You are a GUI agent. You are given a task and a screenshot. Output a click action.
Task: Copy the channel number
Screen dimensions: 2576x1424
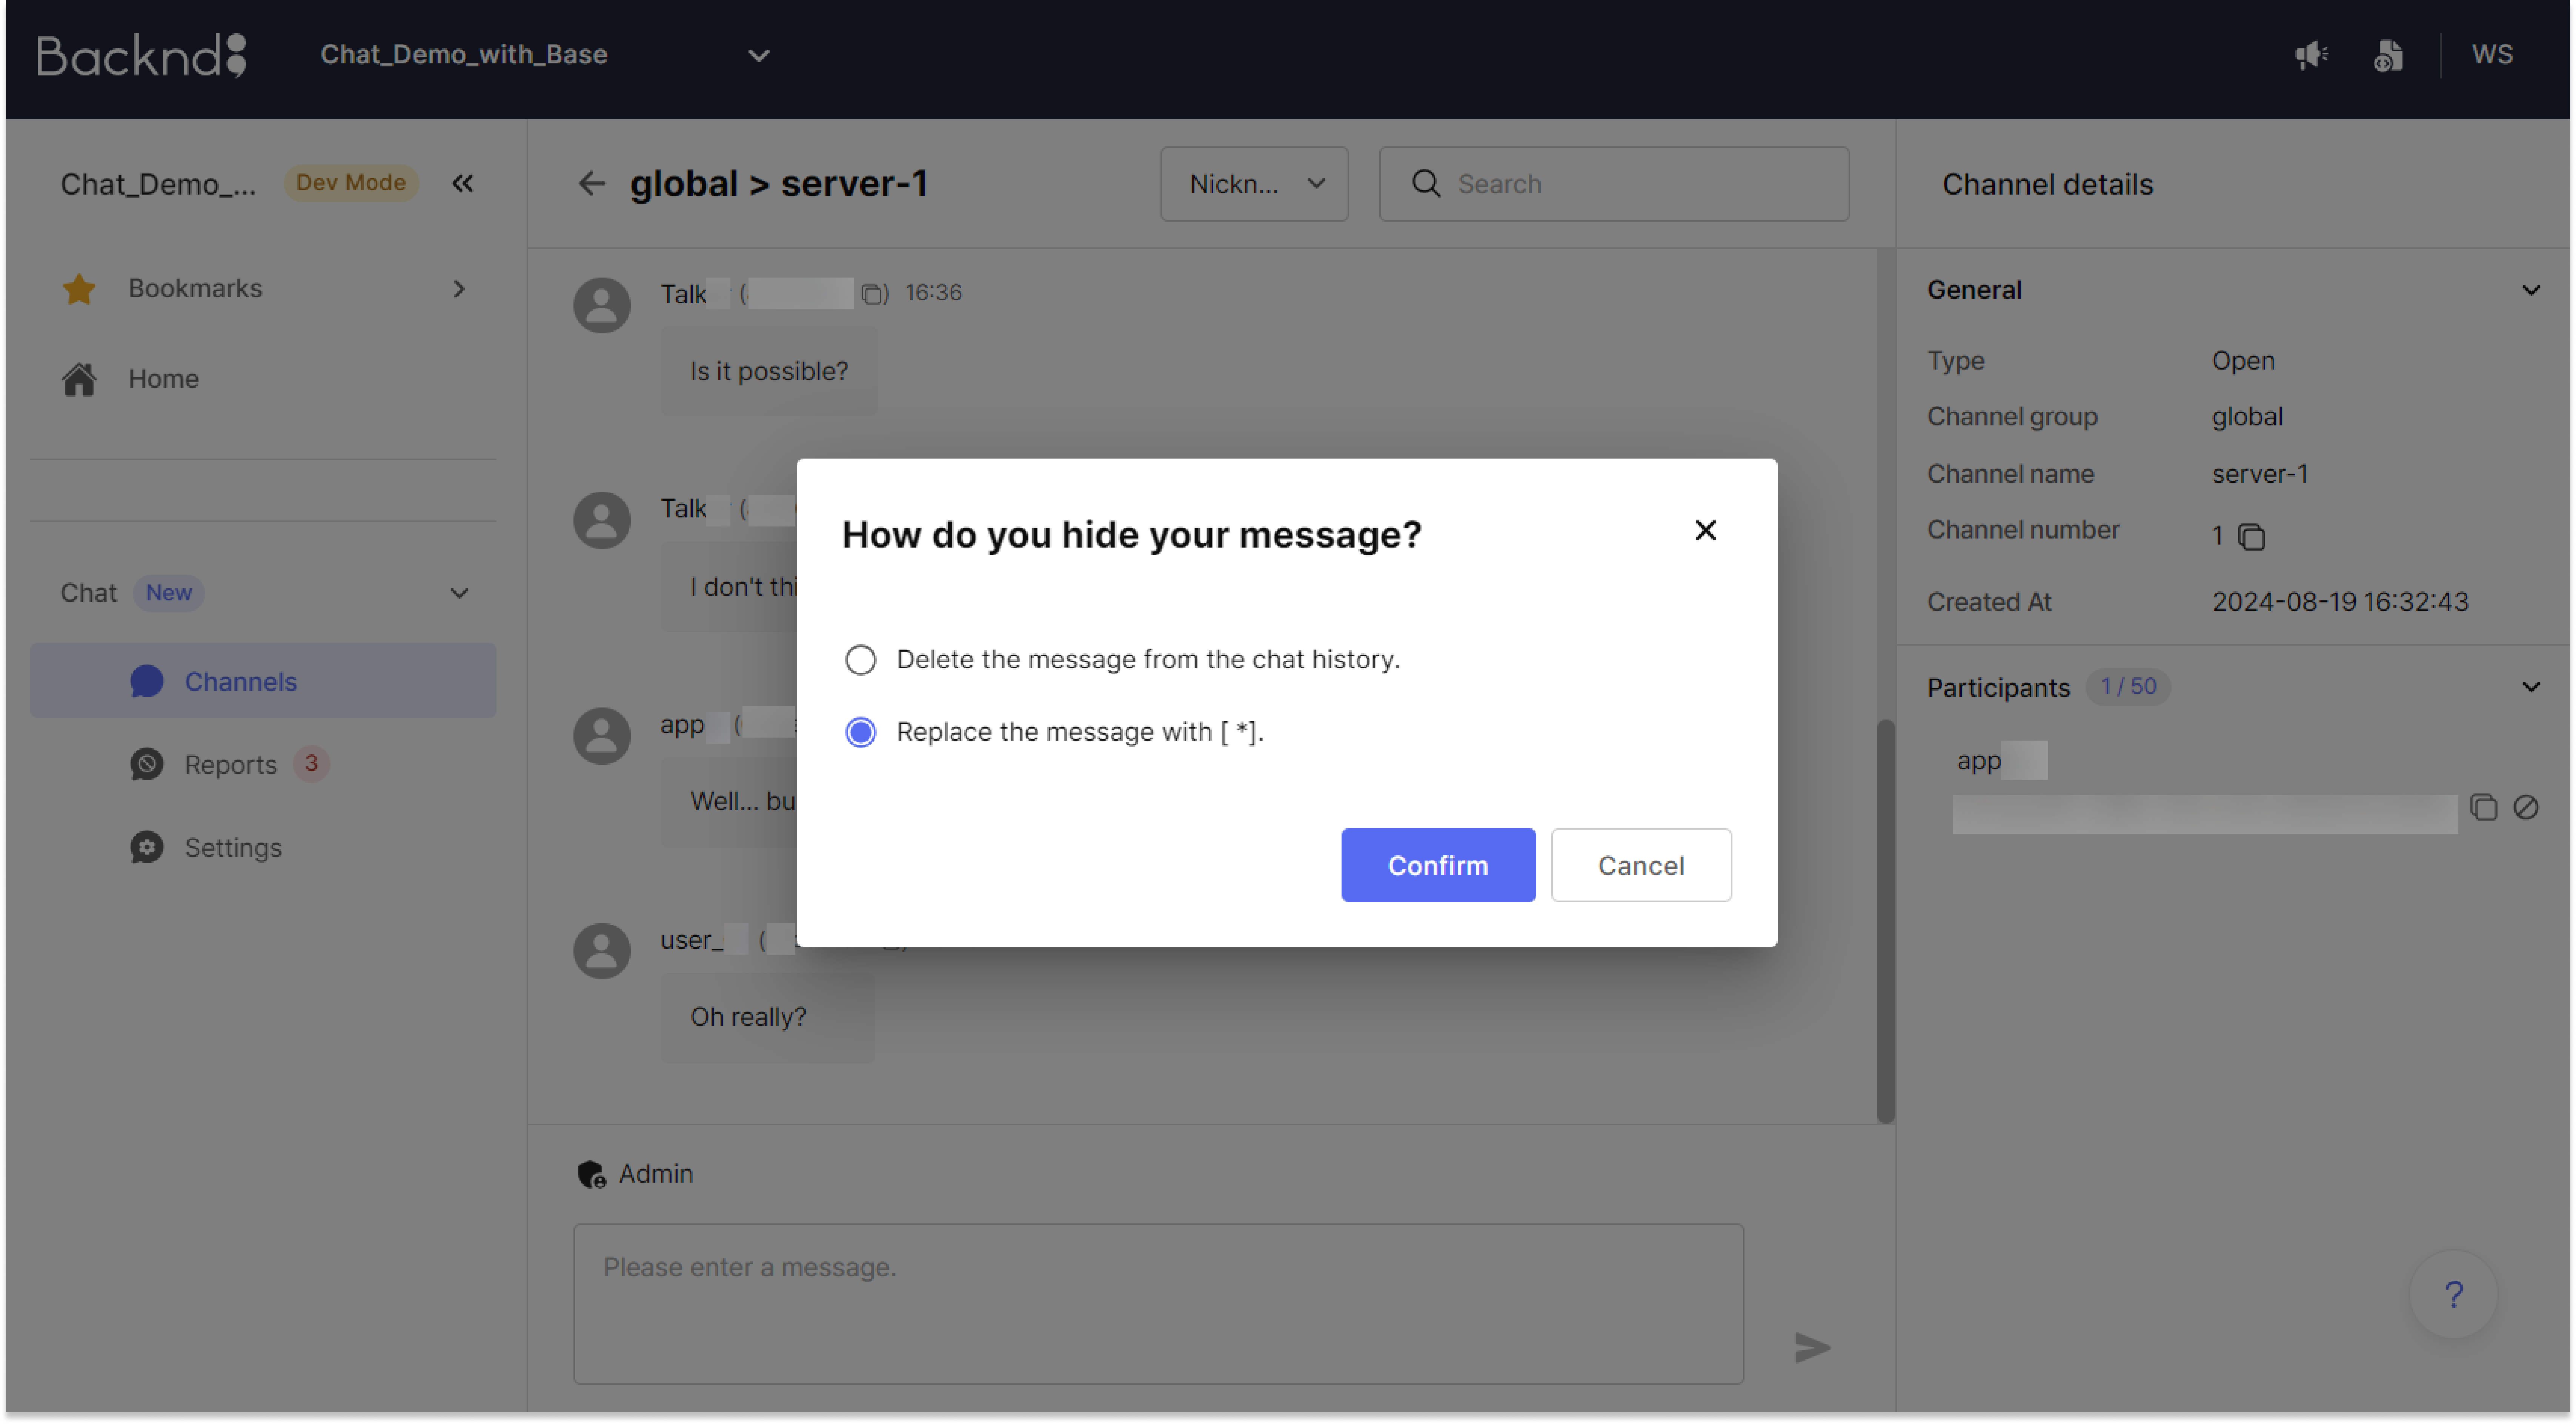pyautogui.click(x=2251, y=538)
